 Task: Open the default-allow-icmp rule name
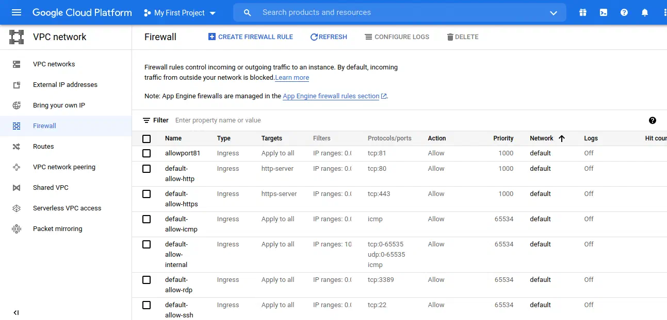click(181, 224)
